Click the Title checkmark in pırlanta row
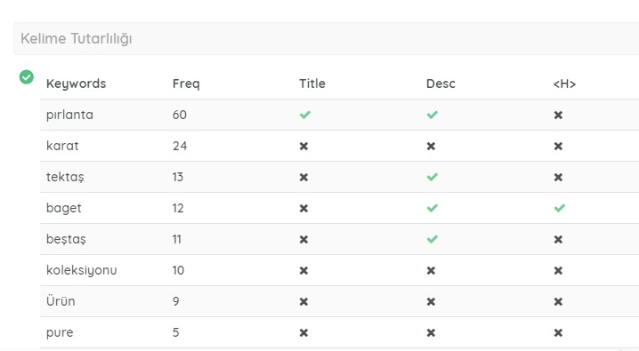This screenshot has width=639, height=351. coord(305,116)
